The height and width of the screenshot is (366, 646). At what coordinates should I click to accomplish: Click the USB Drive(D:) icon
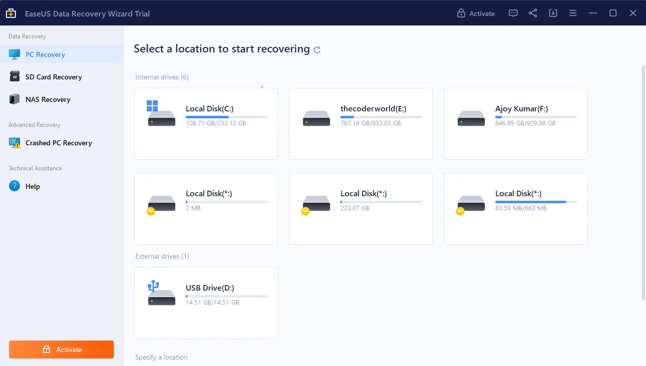[161, 294]
